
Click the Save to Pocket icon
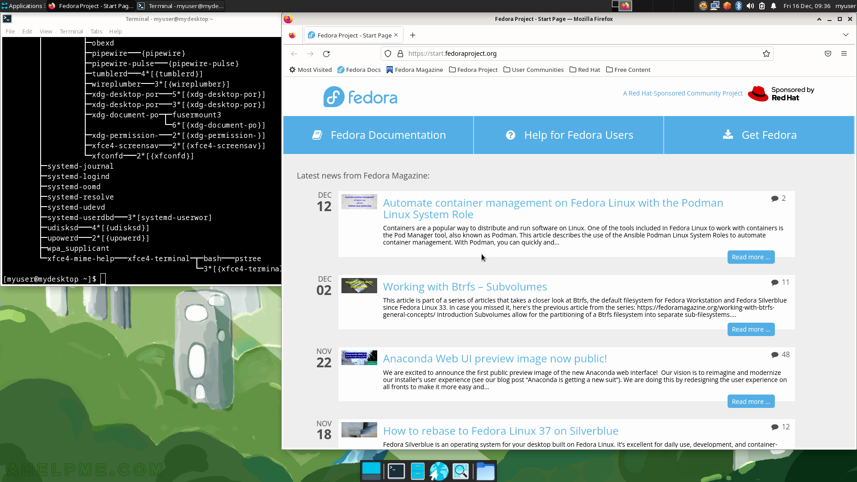[828, 54]
